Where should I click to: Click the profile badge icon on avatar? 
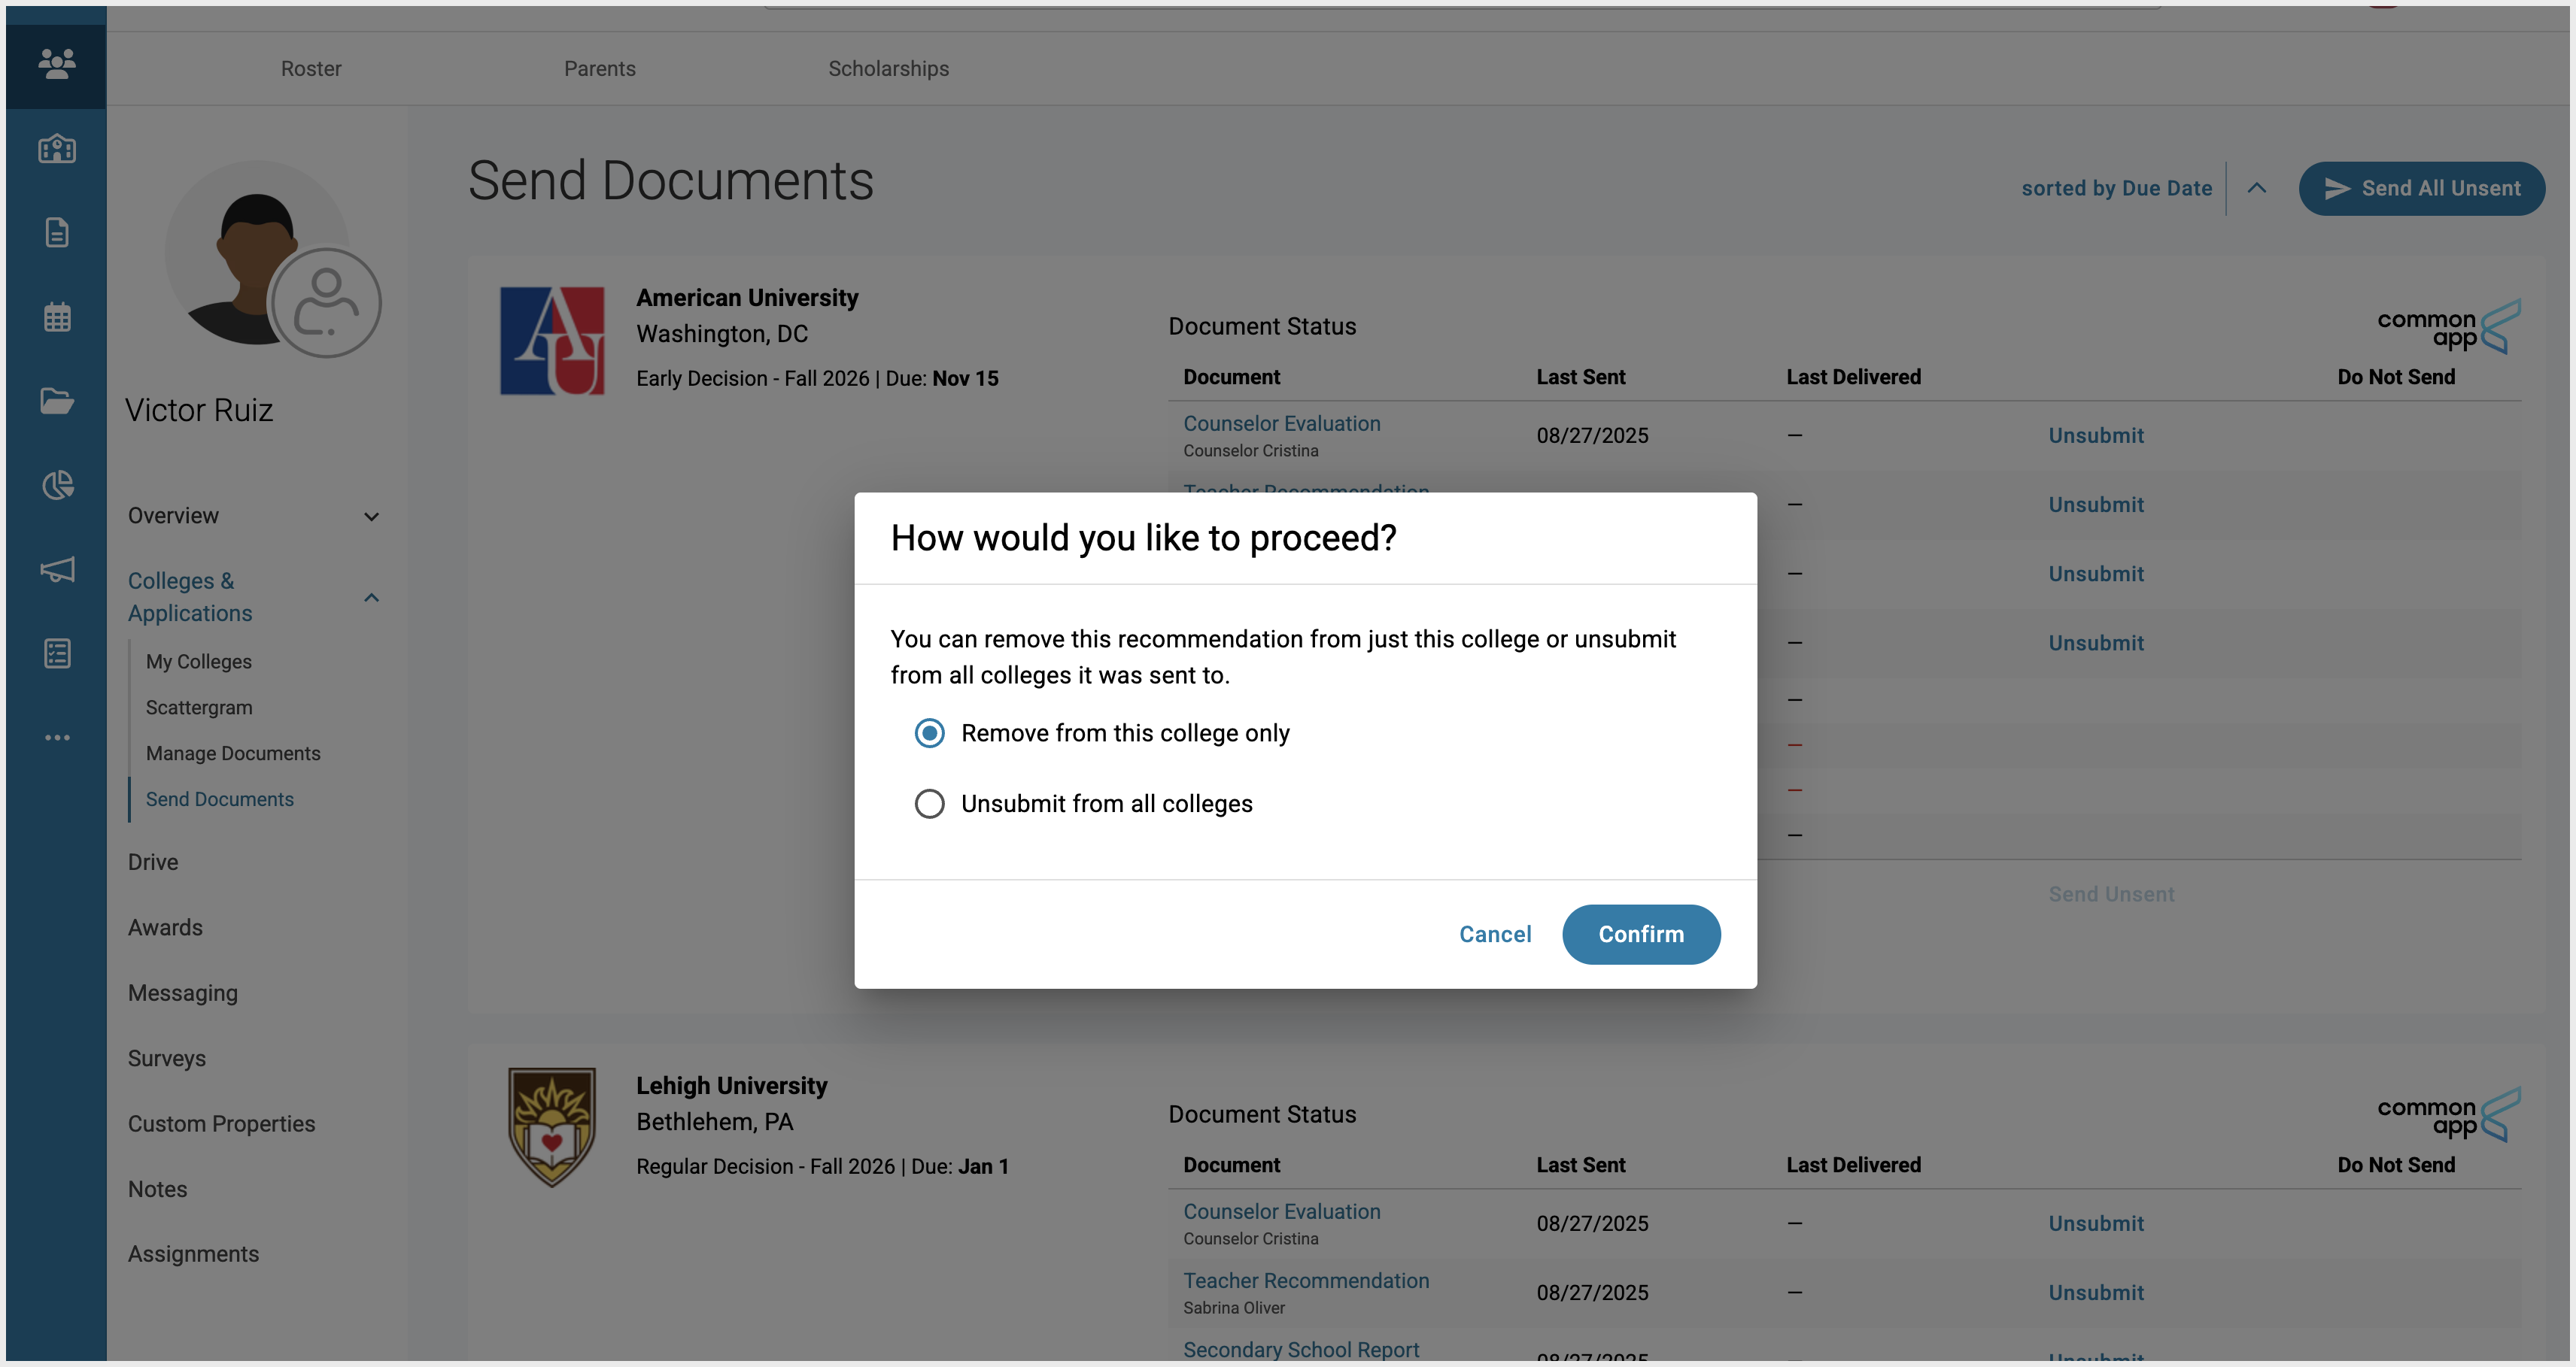tap(326, 303)
